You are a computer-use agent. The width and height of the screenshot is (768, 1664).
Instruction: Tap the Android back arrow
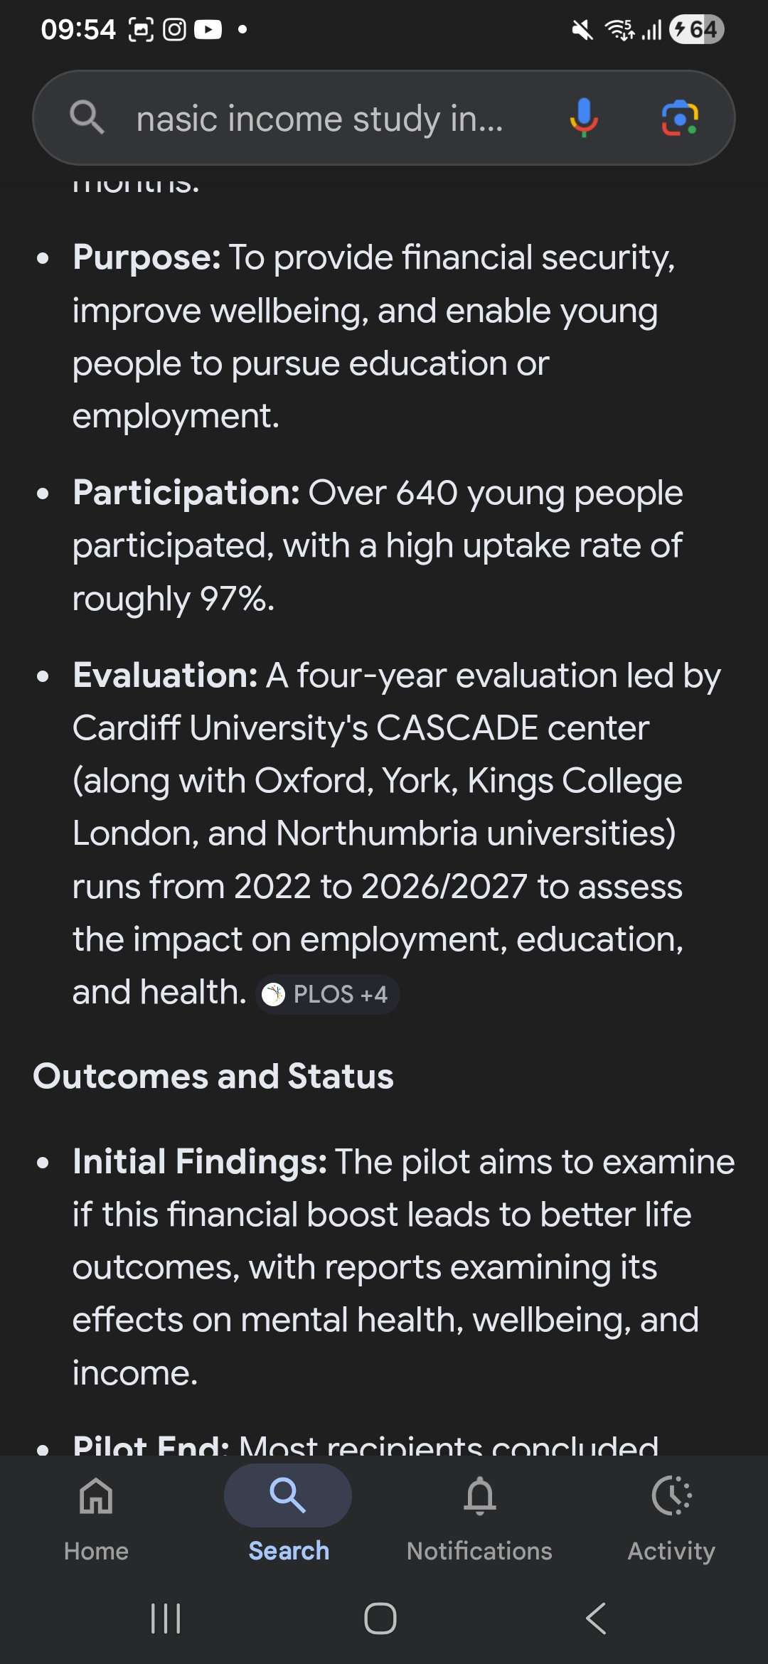coord(596,1618)
